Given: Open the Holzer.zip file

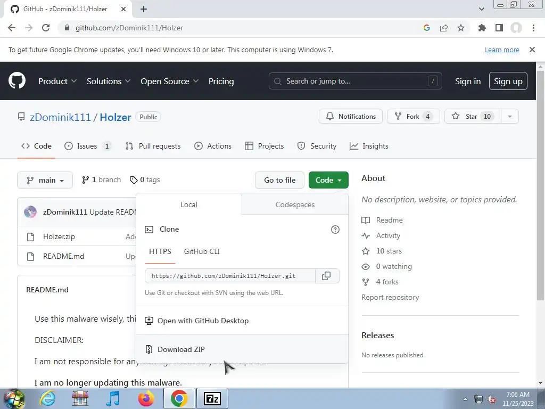Looking at the screenshot, I should pyautogui.click(x=59, y=236).
